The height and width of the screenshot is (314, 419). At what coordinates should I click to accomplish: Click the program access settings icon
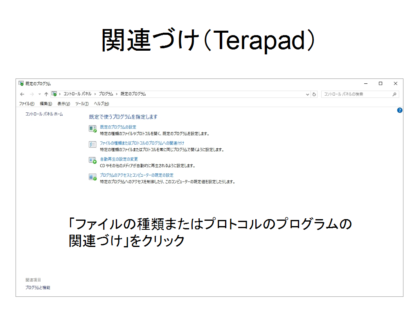(92, 177)
